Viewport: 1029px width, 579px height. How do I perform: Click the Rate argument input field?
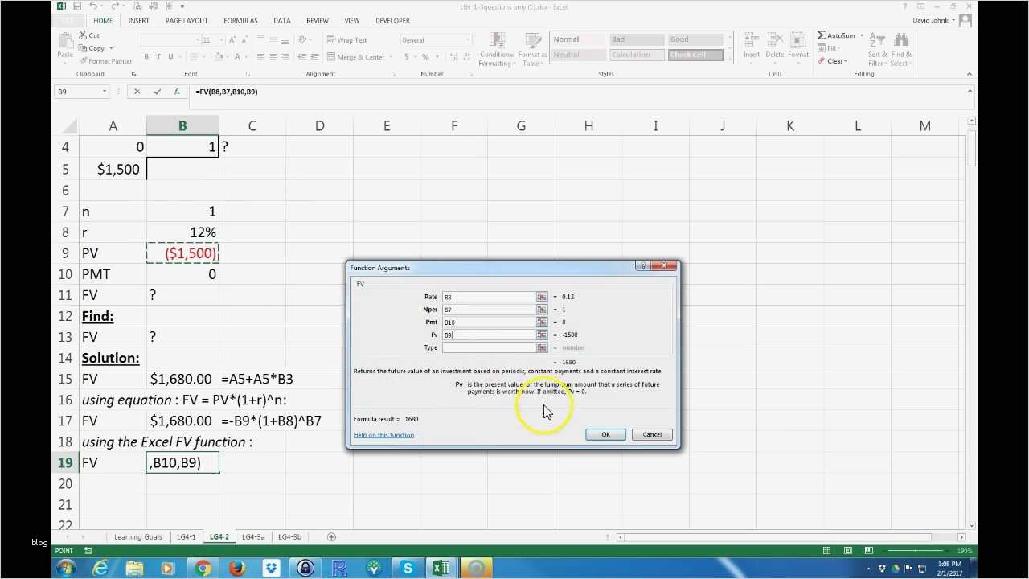[x=489, y=297]
